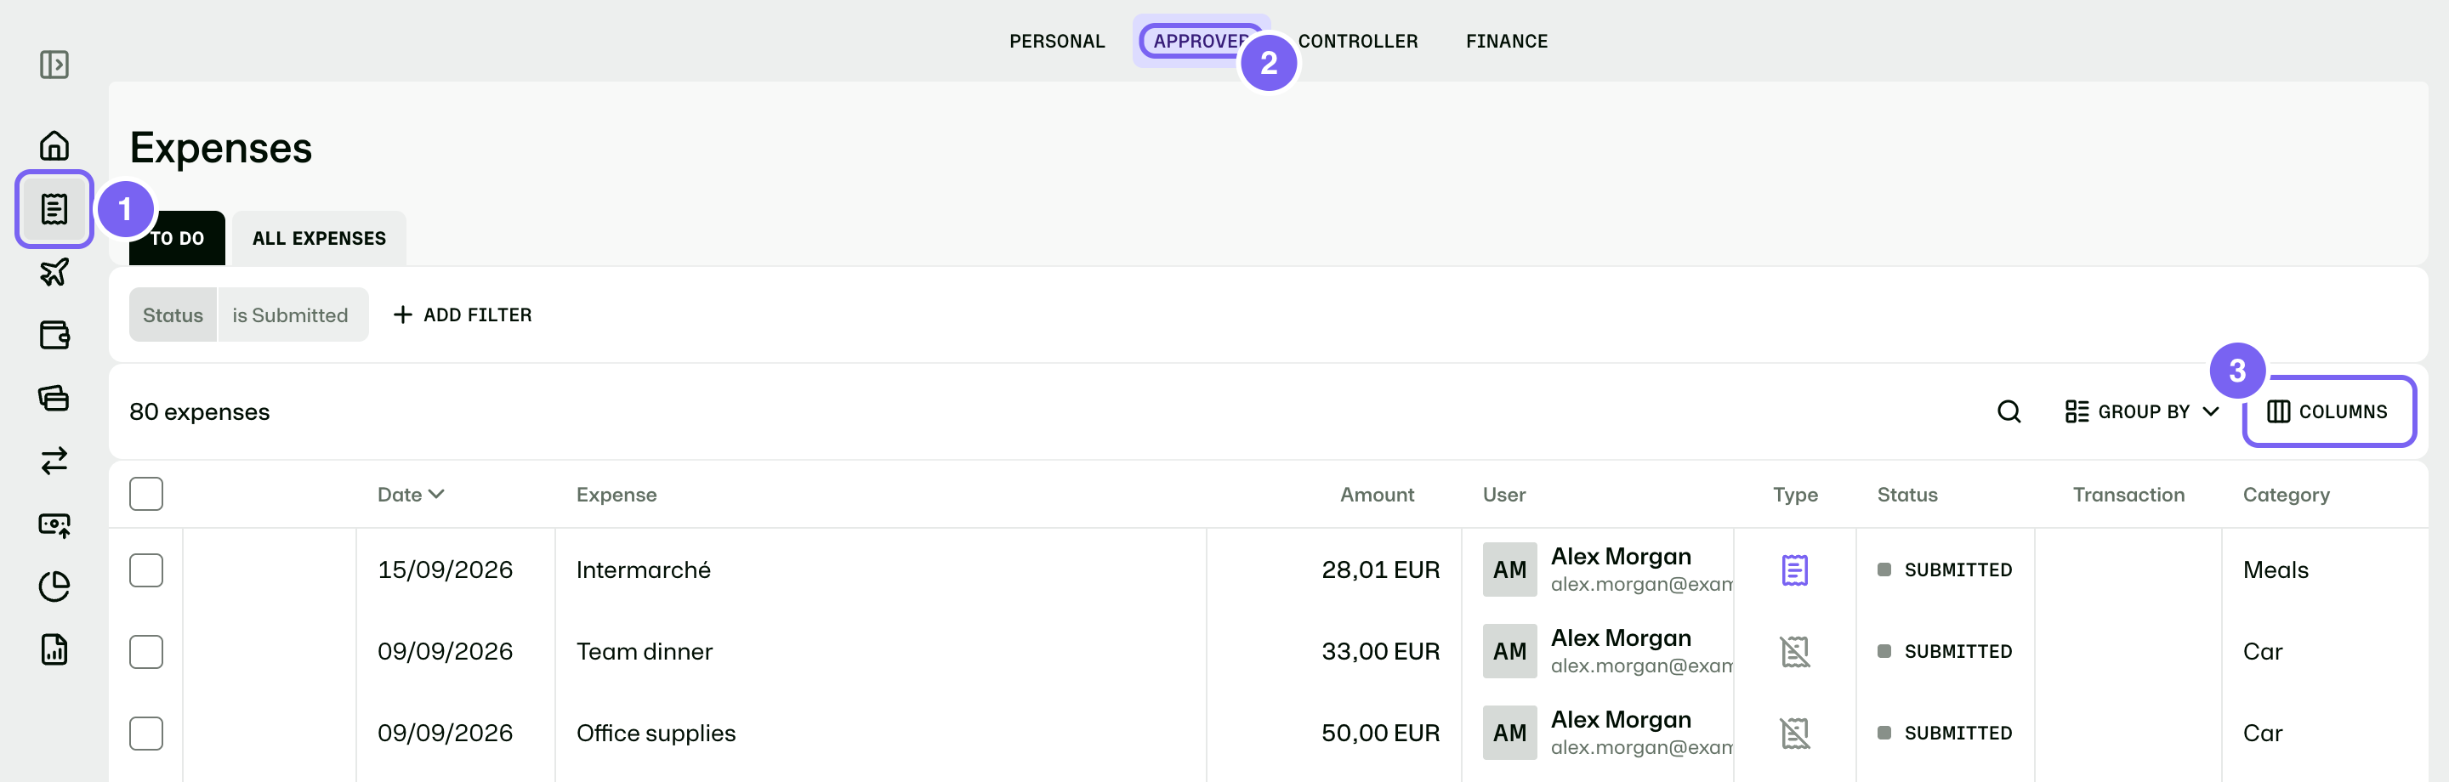Click AM avatar in Intermarché row
2449x782 pixels.
[x=1509, y=570]
